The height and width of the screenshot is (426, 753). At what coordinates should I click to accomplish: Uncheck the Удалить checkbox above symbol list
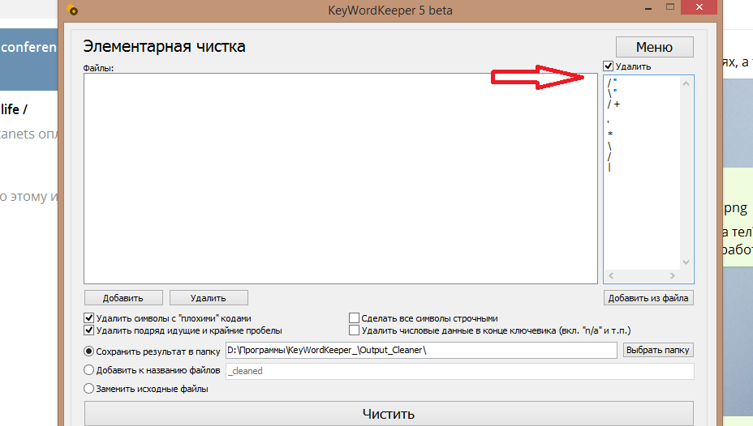609,66
